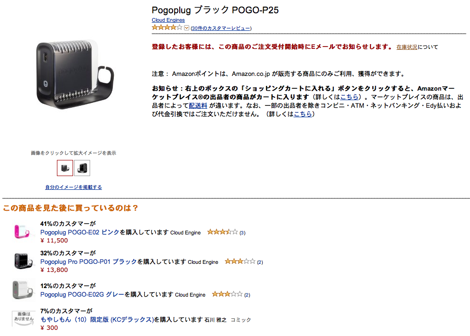Open Pogoplug Pro POGO-P01 ブラック link
Screen dimensions: 470x336
[88, 261]
